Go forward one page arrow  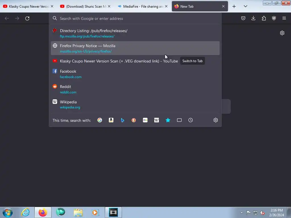(17, 18)
